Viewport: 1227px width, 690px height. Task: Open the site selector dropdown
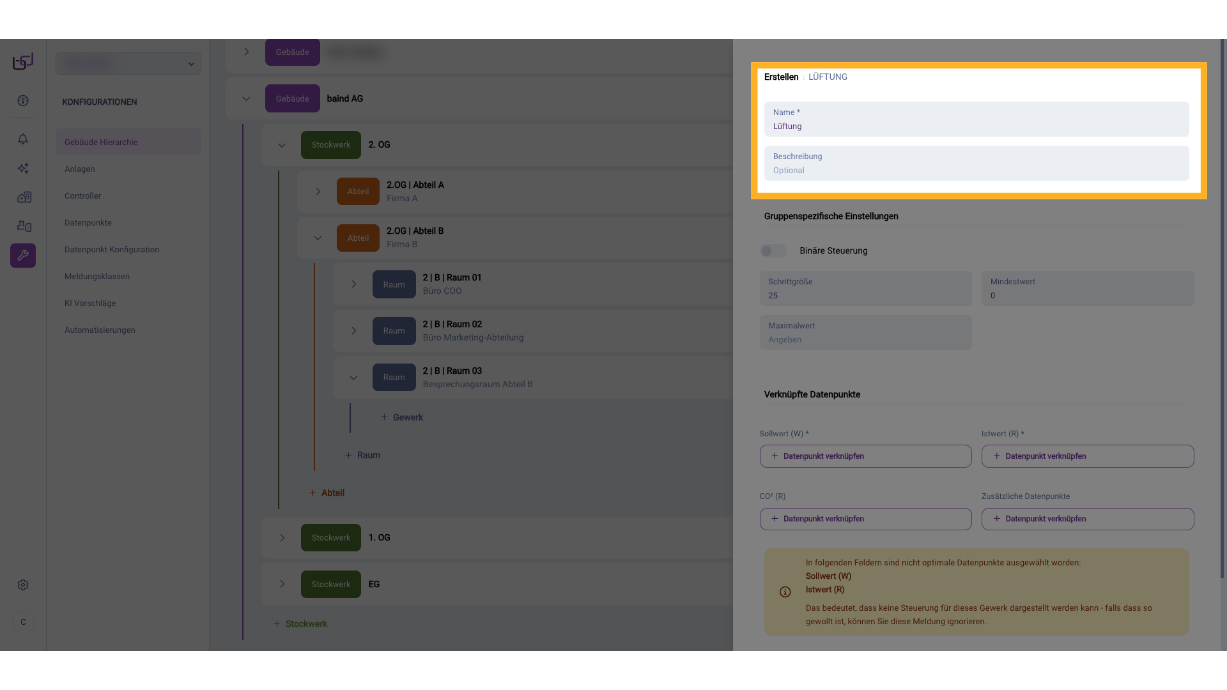(x=128, y=64)
